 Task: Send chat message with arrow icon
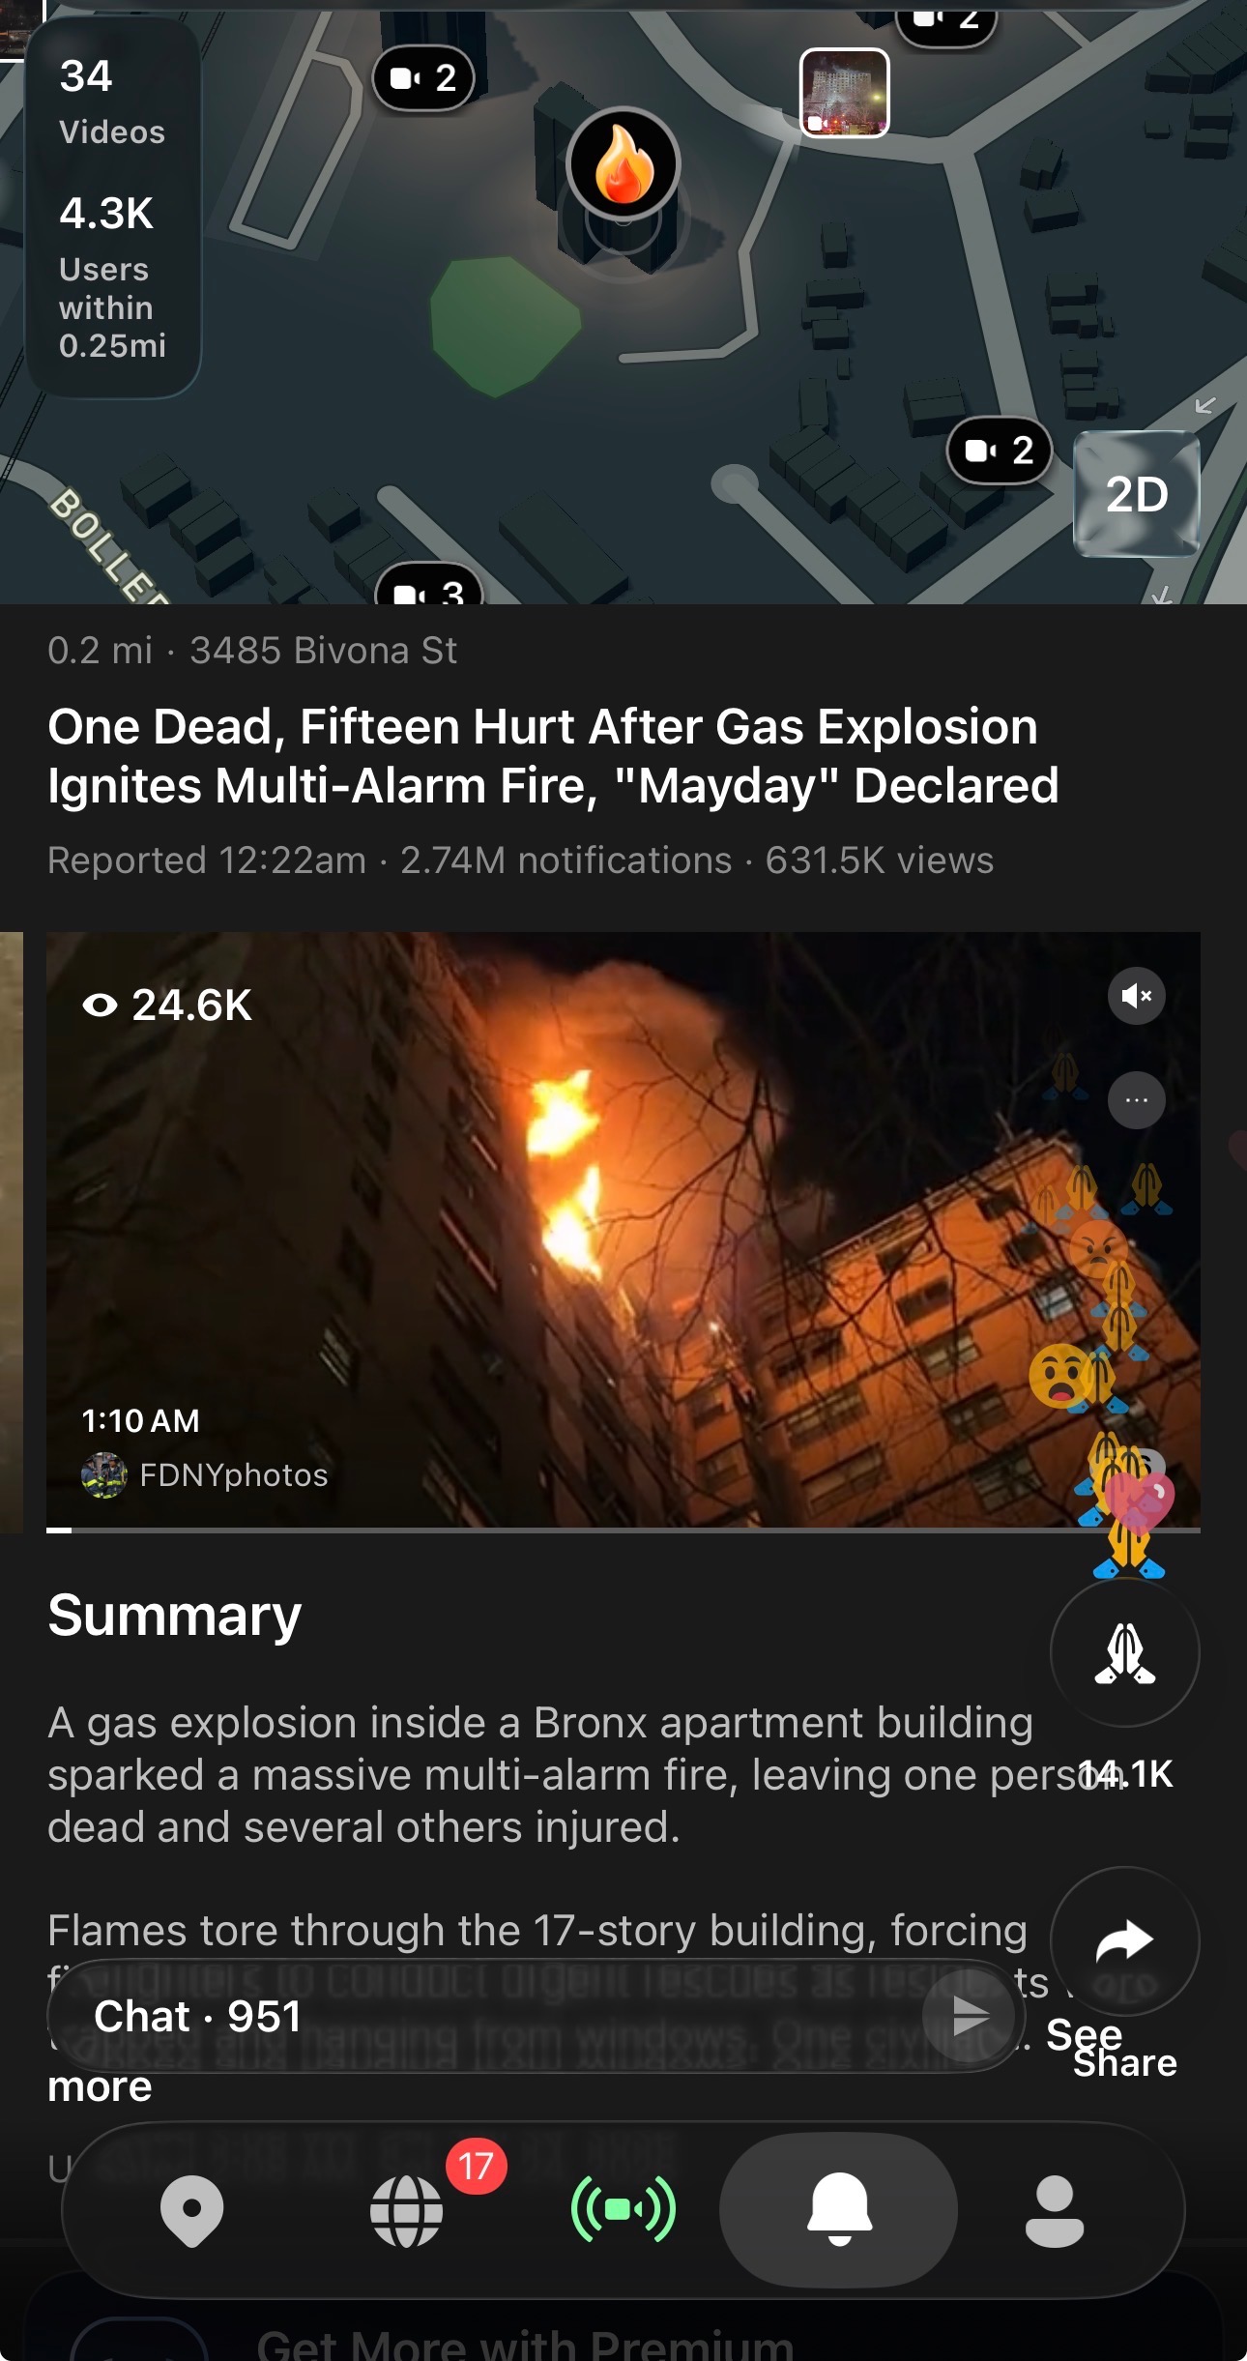pos(970,2016)
